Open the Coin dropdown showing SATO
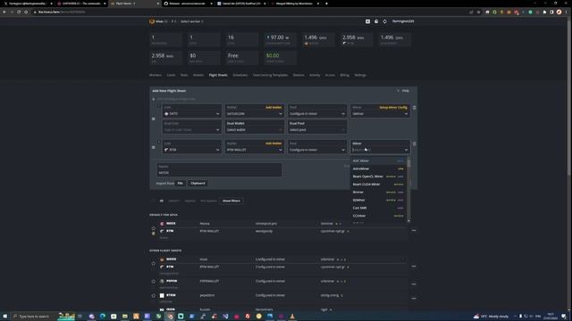This screenshot has width=572, height=321. 192,111
